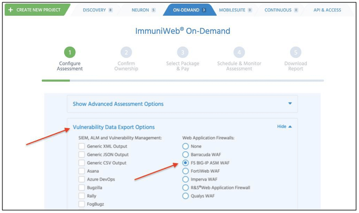Click the Continuous tab count badge 0
Image resolution: width=359 pixels, height=213 pixels.
point(296,10)
